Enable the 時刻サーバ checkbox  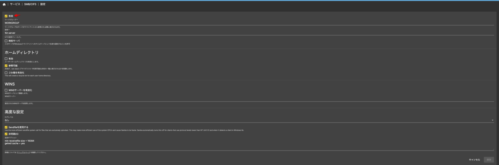tap(6, 41)
